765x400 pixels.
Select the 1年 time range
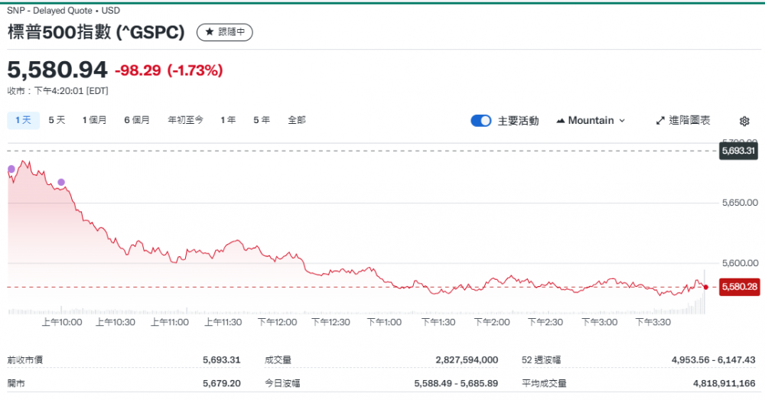(x=228, y=120)
